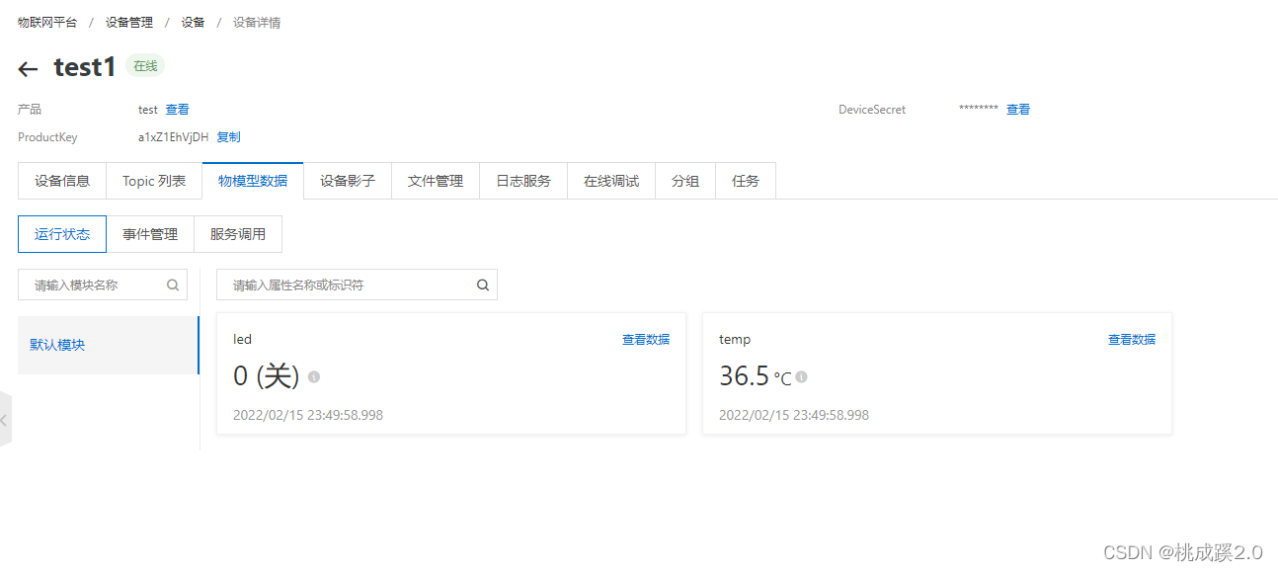Click the back arrow beside test1

coord(28,67)
